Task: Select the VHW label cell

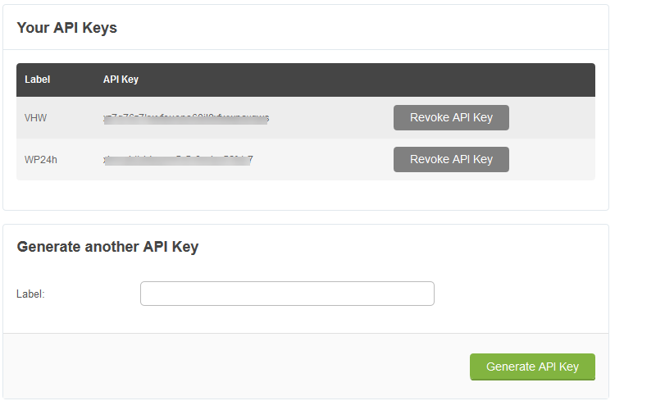Action: 36,118
